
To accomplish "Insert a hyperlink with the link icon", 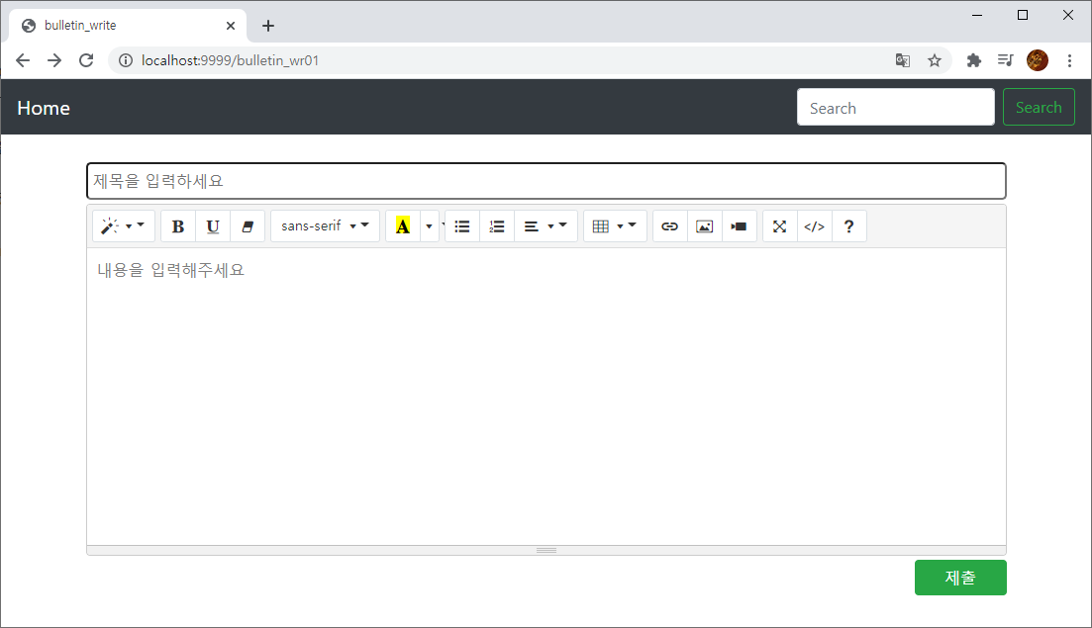I will tap(670, 226).
